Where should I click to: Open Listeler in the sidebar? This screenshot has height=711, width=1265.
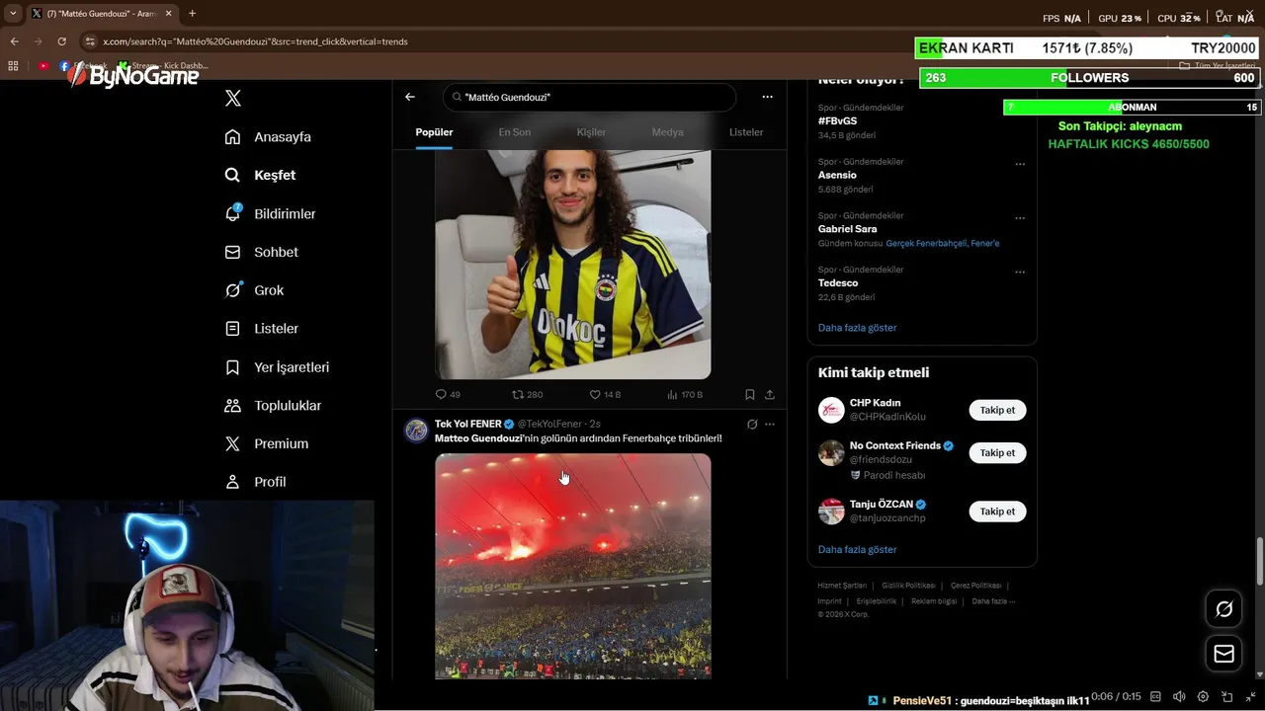(261, 329)
